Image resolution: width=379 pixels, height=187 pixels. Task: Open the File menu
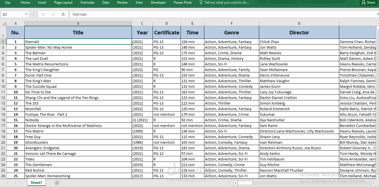(x=8, y=3)
